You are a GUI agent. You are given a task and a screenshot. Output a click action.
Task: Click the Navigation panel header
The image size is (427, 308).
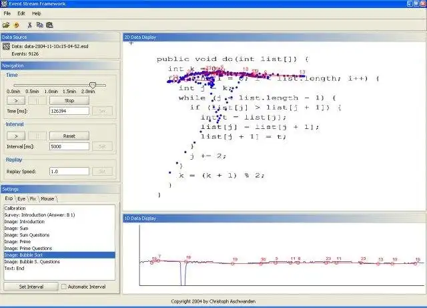[x=60, y=65]
